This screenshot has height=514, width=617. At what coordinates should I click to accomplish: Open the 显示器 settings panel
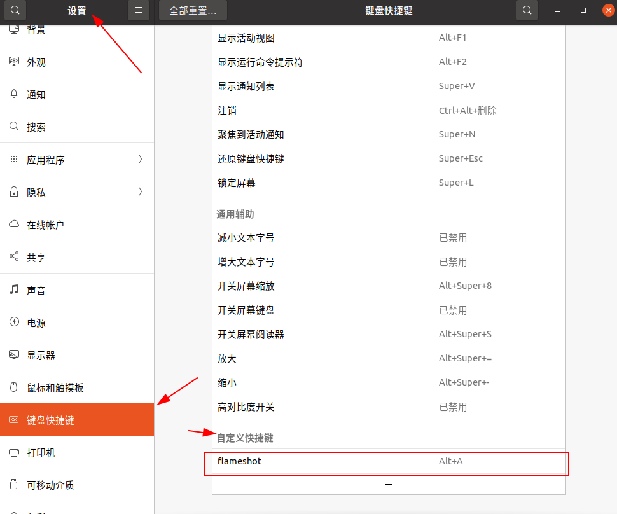coord(77,356)
